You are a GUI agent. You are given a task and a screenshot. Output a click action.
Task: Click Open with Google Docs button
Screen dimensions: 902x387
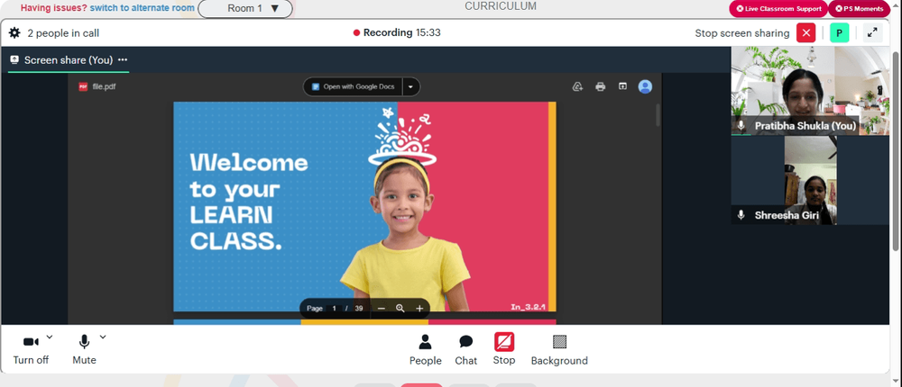[354, 86]
